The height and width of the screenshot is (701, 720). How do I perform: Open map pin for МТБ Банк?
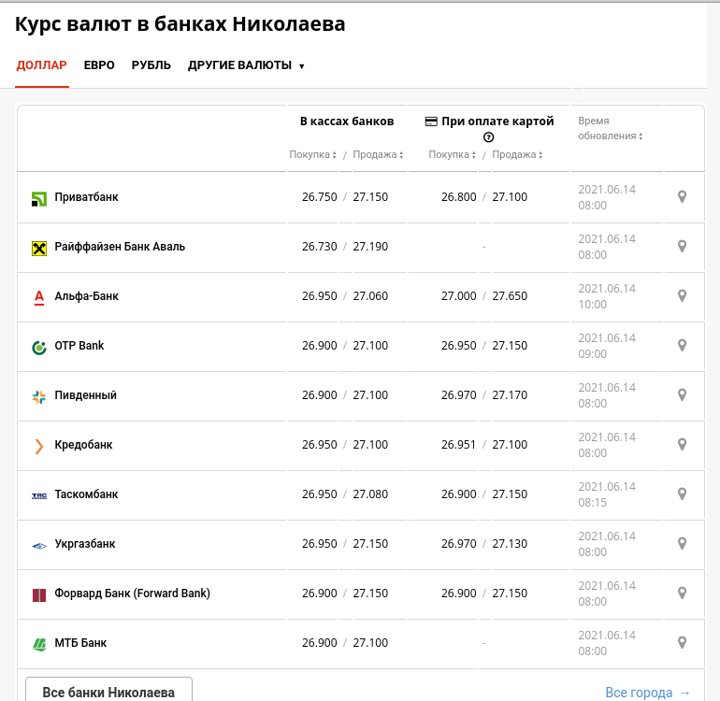pyautogui.click(x=682, y=643)
